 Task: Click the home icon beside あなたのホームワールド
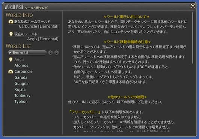point(11,22)
